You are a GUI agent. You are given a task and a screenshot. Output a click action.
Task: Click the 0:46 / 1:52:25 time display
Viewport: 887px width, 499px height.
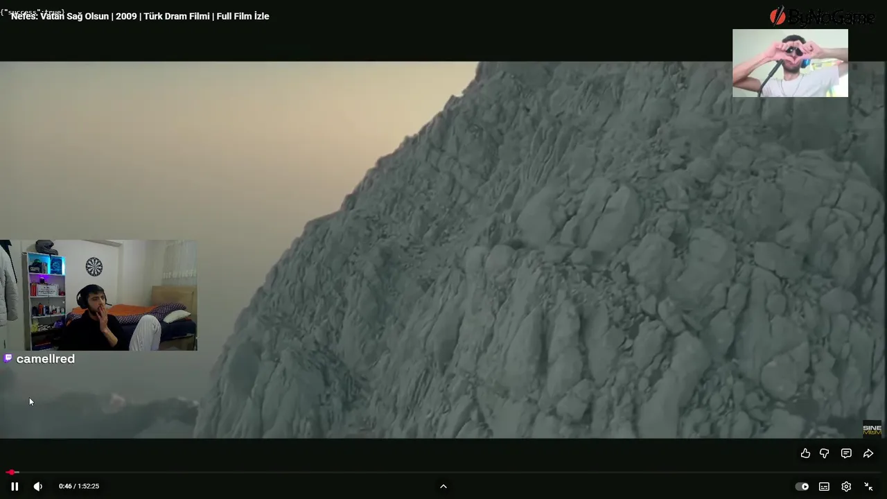(x=79, y=487)
